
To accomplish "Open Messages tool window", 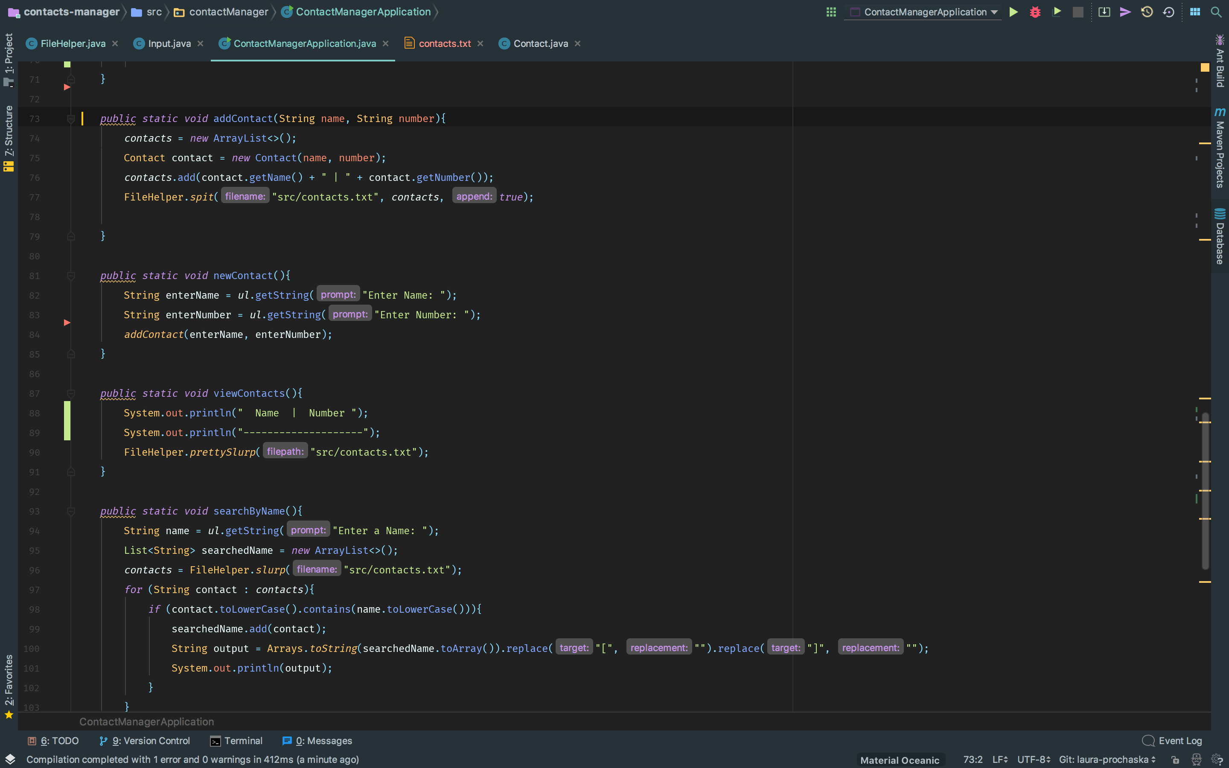I will (x=317, y=741).
